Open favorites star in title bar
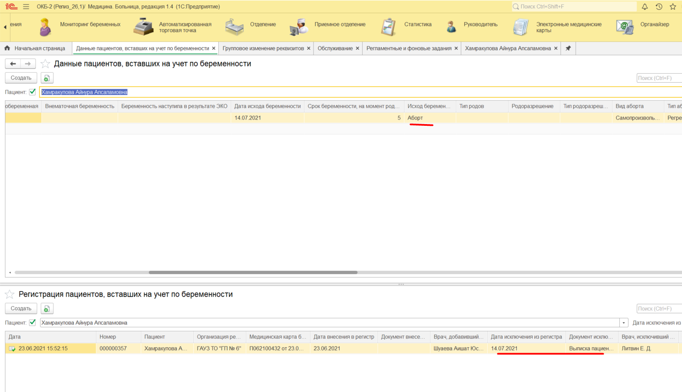The height and width of the screenshot is (392, 682). pos(673,7)
